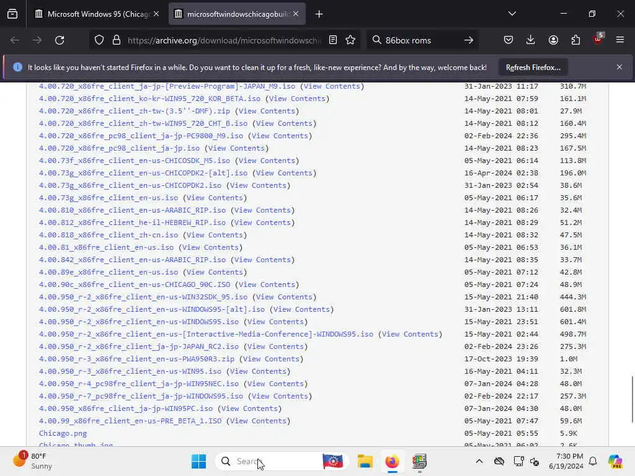This screenshot has height=476, width=635.
Task: Close the Microsoft Windows 95 (Chicago) tab
Action: pyautogui.click(x=156, y=14)
